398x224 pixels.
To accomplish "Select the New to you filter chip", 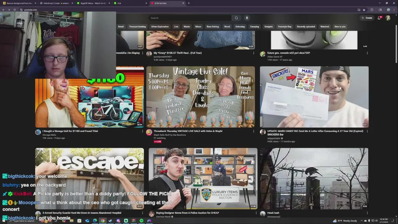I will click(x=340, y=27).
